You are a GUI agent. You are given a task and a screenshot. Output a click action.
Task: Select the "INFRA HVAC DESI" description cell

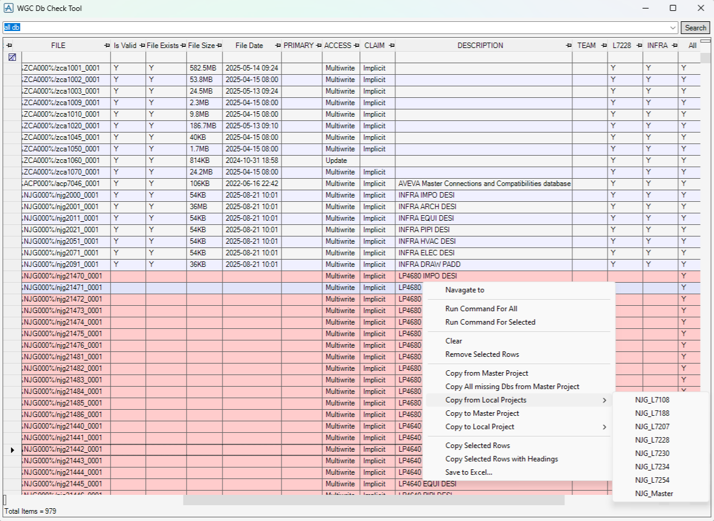point(484,241)
